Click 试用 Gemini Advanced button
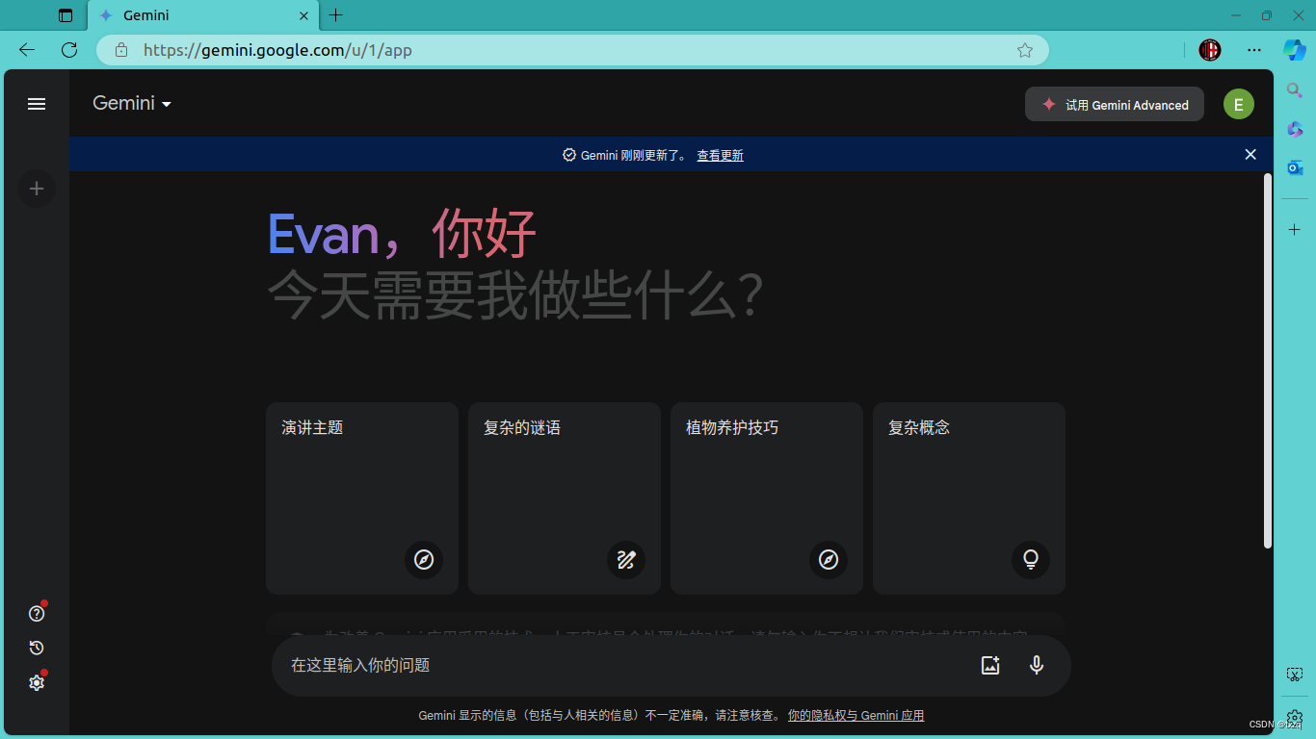The height and width of the screenshot is (739, 1316). 1115,105
